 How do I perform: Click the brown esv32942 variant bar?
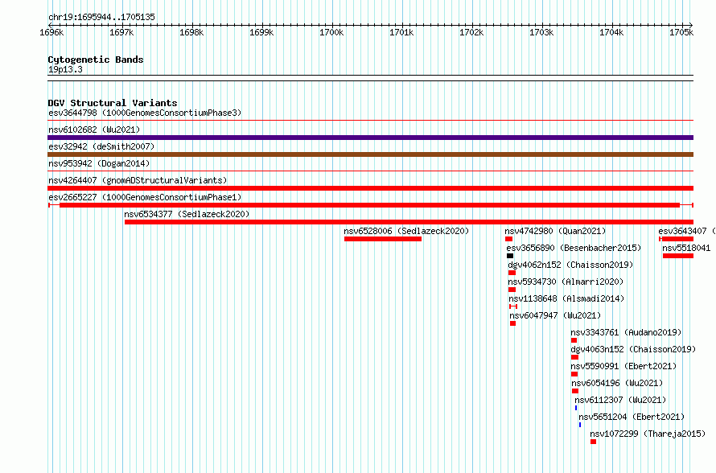[x=370, y=154]
